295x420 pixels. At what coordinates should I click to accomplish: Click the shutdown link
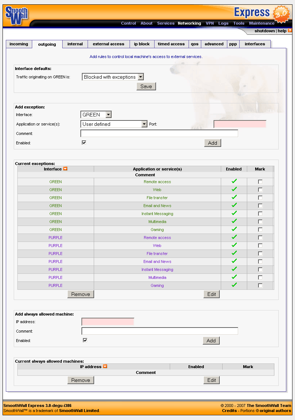(x=265, y=31)
